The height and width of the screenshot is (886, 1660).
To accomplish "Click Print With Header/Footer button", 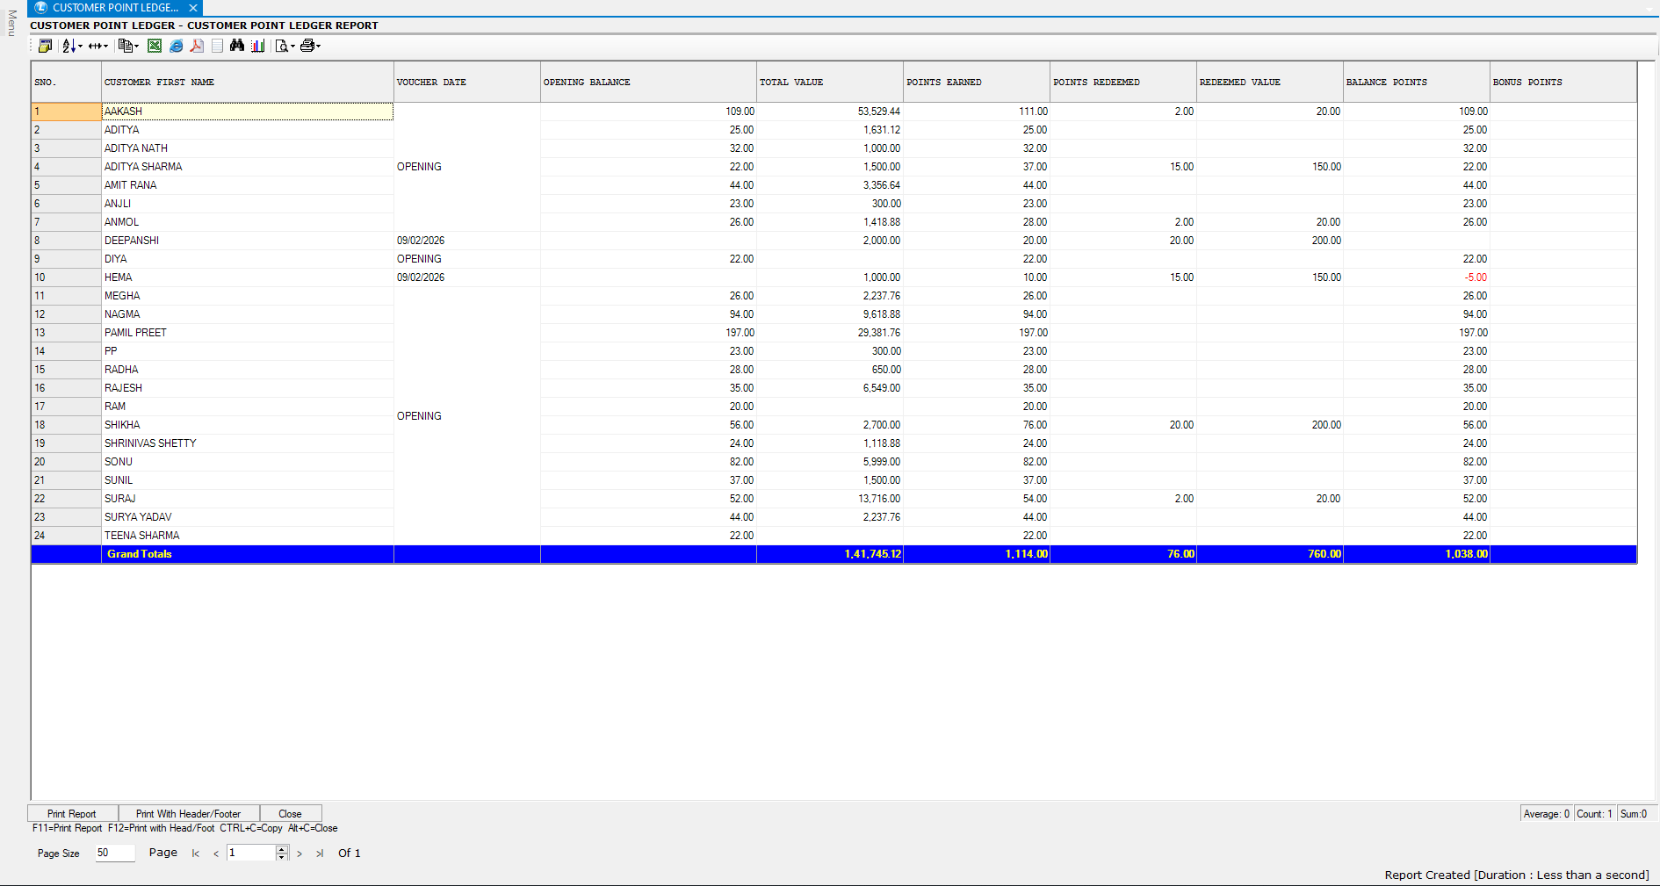I will (x=188, y=814).
